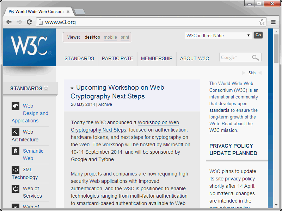The image size is (282, 211).
Task: Open the Chrome hamburger menu
Action: pos(274,22)
